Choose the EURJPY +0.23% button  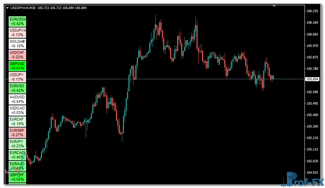pyautogui.click(x=17, y=144)
